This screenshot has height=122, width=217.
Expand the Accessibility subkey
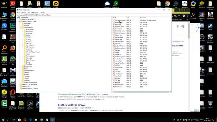tap(23, 29)
